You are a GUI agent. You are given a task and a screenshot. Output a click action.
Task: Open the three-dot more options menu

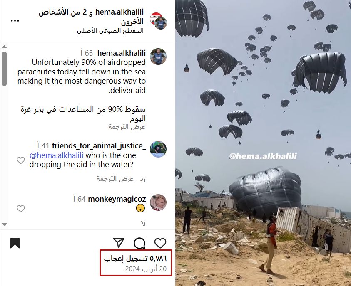15,21
